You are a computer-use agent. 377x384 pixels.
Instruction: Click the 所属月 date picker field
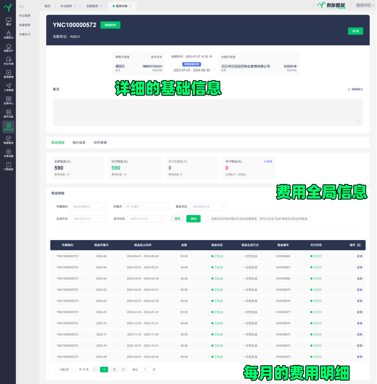pyautogui.click(x=147, y=207)
